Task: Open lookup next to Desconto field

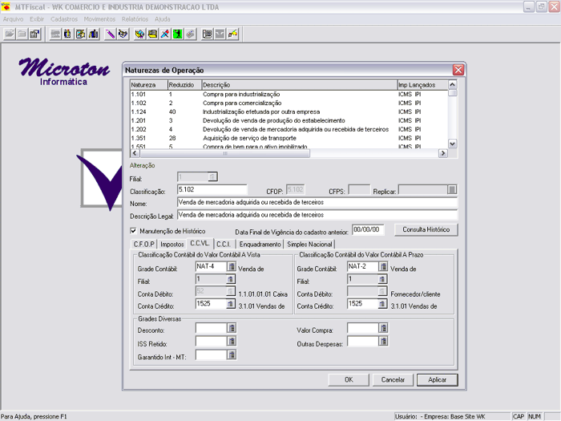Action: pyautogui.click(x=231, y=328)
